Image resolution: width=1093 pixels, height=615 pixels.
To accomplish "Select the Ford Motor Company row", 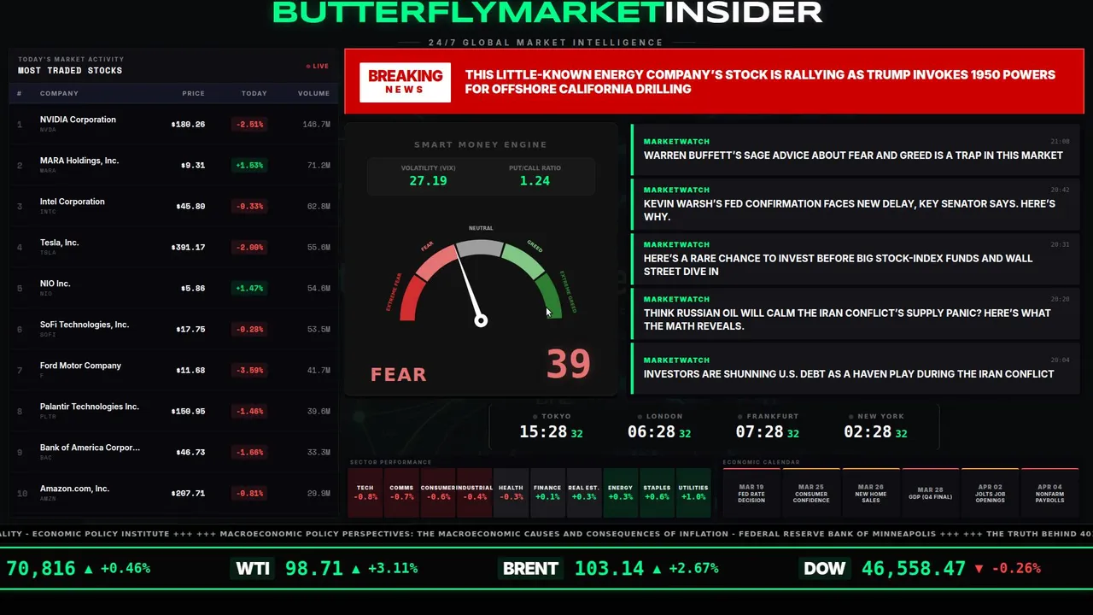I will coord(173,370).
